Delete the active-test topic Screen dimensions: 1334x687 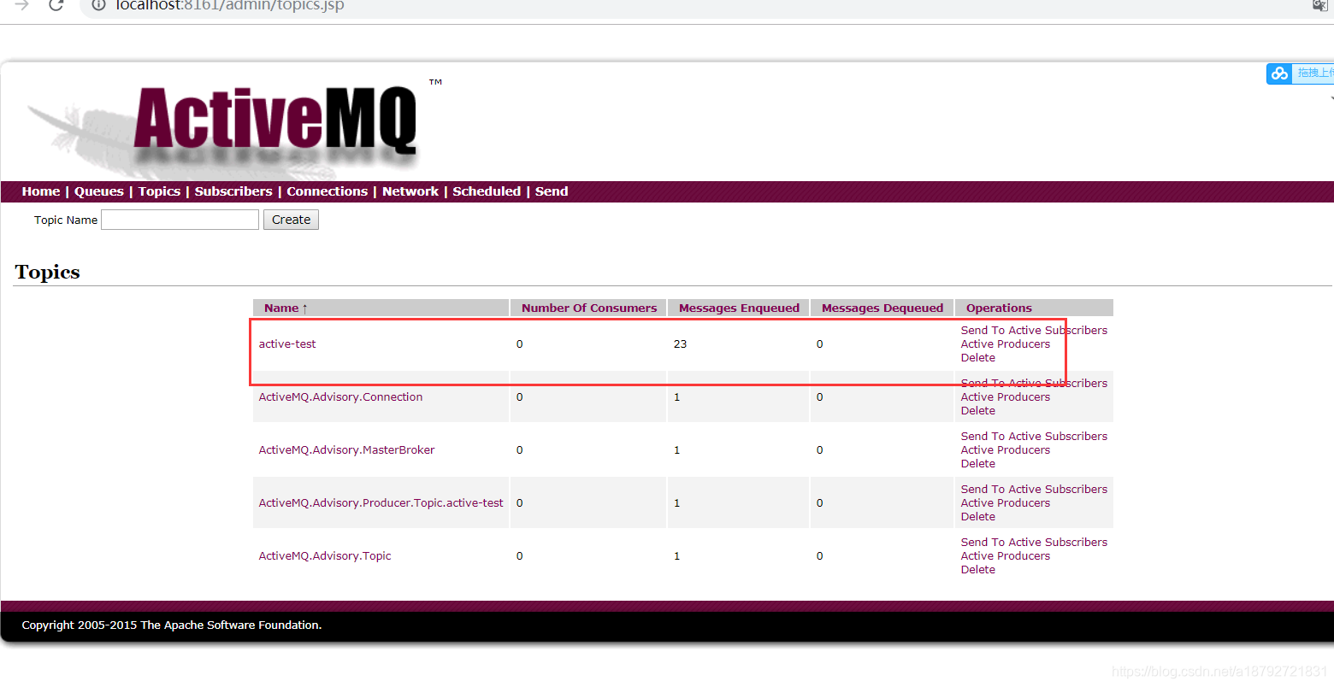pyautogui.click(x=978, y=357)
